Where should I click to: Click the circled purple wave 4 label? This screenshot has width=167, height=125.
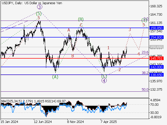(x=104, y=80)
